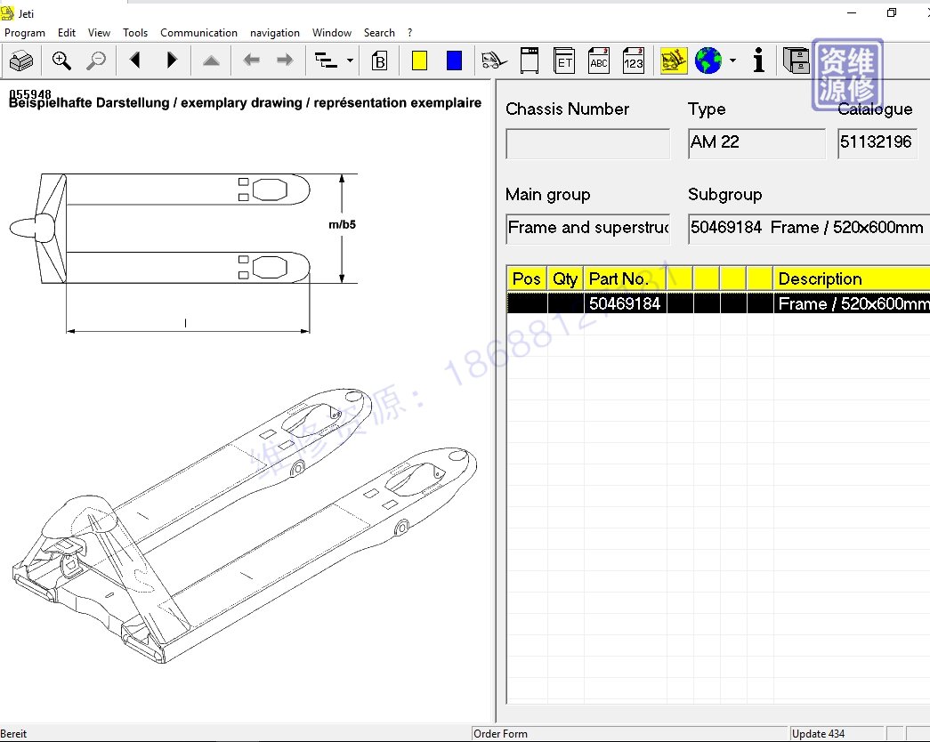Open the Tools menu

tap(135, 33)
